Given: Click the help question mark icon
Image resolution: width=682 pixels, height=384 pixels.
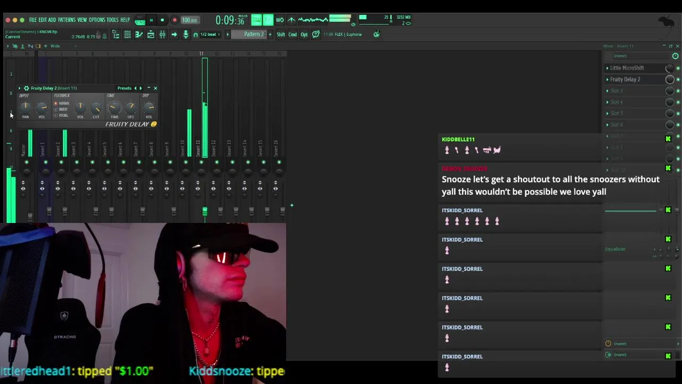Looking at the screenshot, I should pos(316,35).
